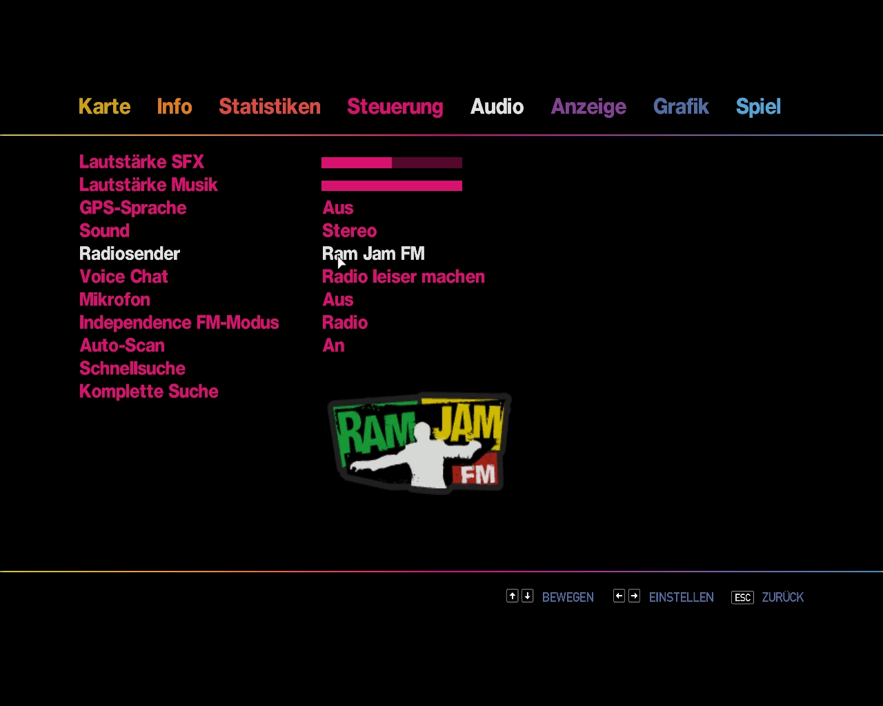This screenshot has width=883, height=706.
Task: Open the Grafik tab
Action: pos(681,107)
